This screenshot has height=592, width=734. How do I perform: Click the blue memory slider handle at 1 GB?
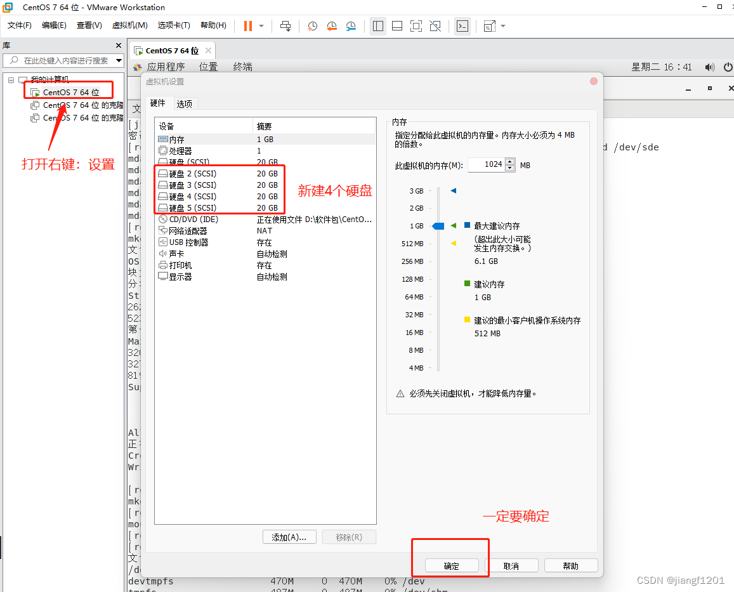point(438,227)
